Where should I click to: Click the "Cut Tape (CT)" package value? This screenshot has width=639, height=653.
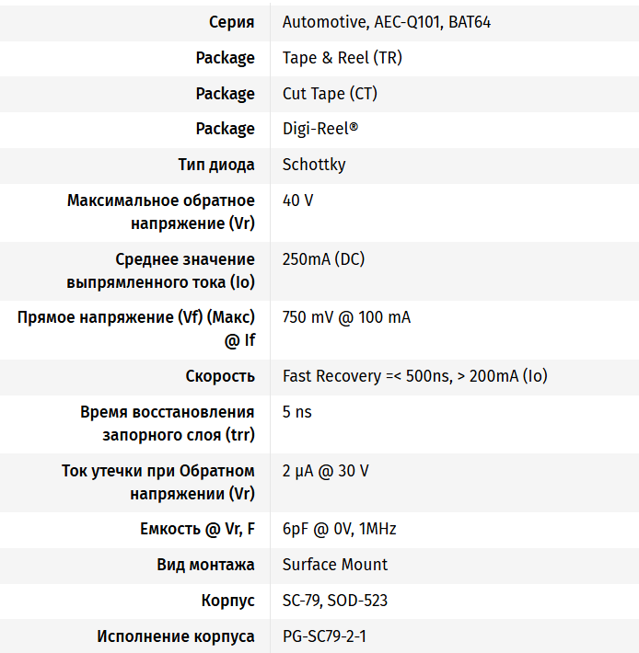330,94
